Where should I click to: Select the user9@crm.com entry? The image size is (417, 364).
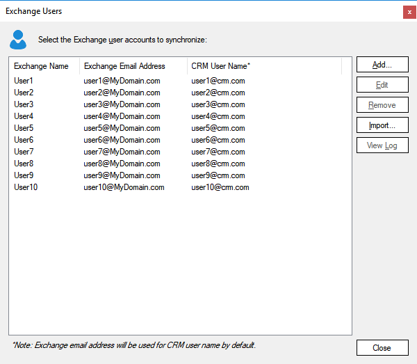click(218, 175)
